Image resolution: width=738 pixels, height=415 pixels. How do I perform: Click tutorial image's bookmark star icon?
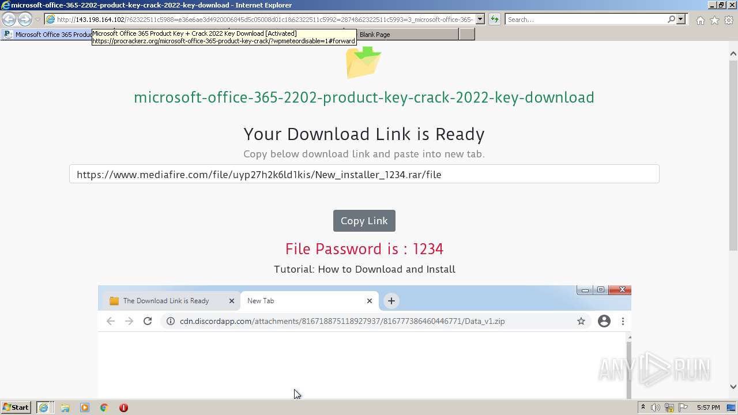tap(581, 321)
